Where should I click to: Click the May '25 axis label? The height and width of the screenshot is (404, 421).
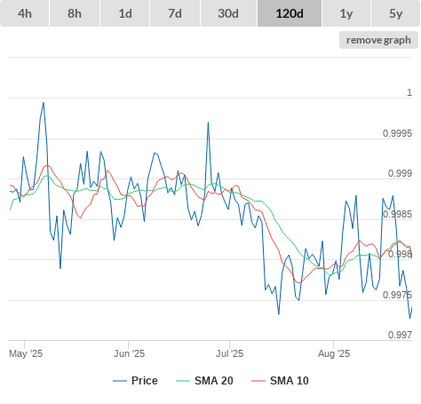(x=26, y=353)
